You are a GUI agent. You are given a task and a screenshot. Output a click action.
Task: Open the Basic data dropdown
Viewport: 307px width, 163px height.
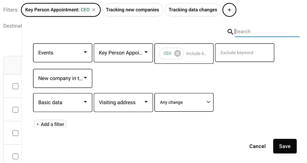(x=62, y=102)
